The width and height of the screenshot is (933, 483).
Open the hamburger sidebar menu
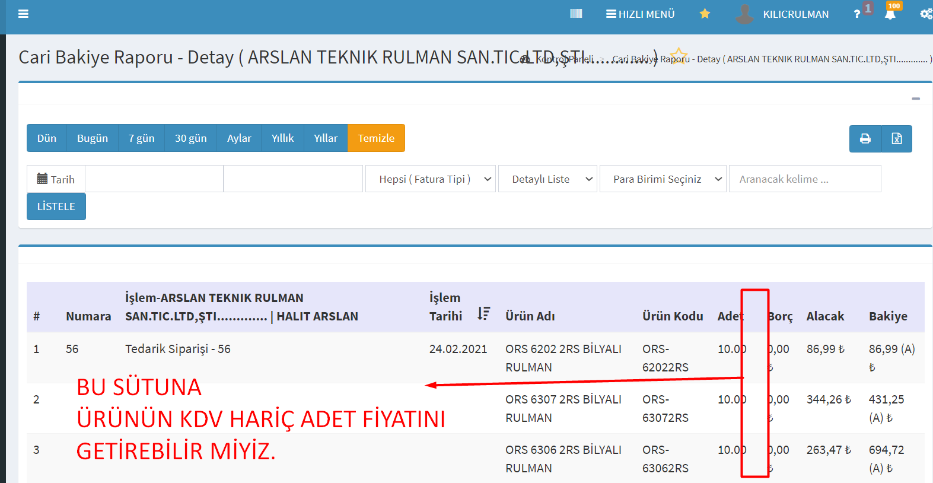point(23,14)
